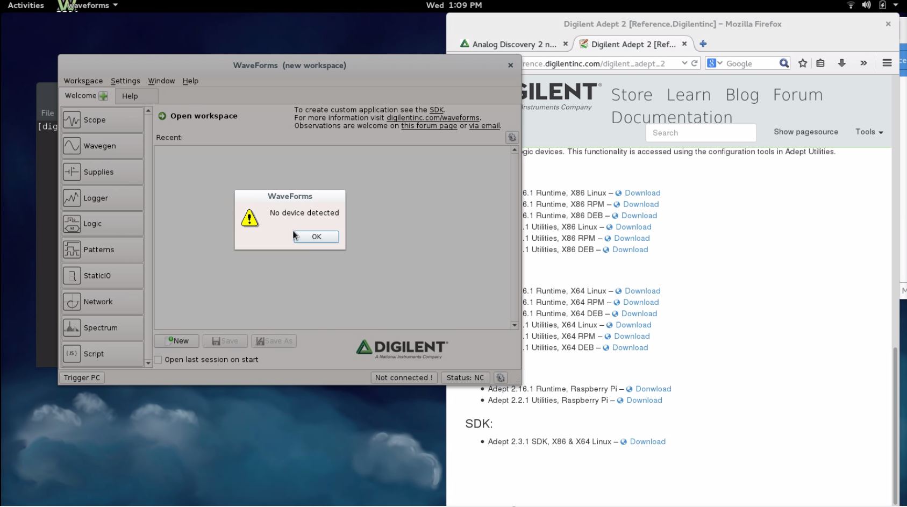Click Wi-Fi icon in top bar

point(851,5)
